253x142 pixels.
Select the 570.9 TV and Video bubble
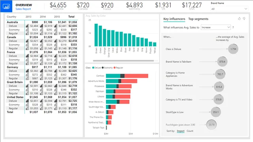coord(219,99)
